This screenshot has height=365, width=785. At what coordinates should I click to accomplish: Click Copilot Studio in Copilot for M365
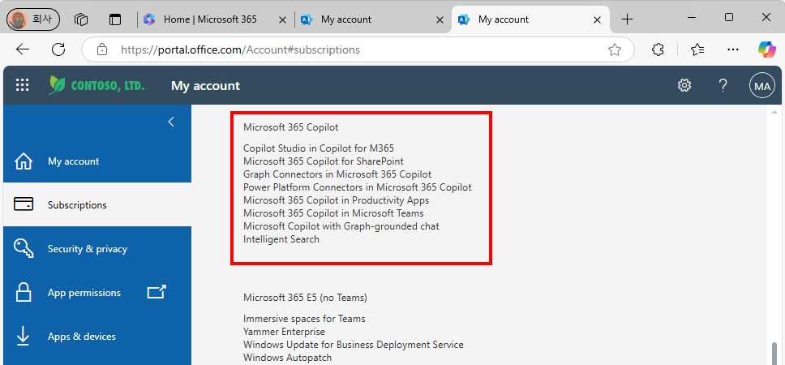(319, 148)
